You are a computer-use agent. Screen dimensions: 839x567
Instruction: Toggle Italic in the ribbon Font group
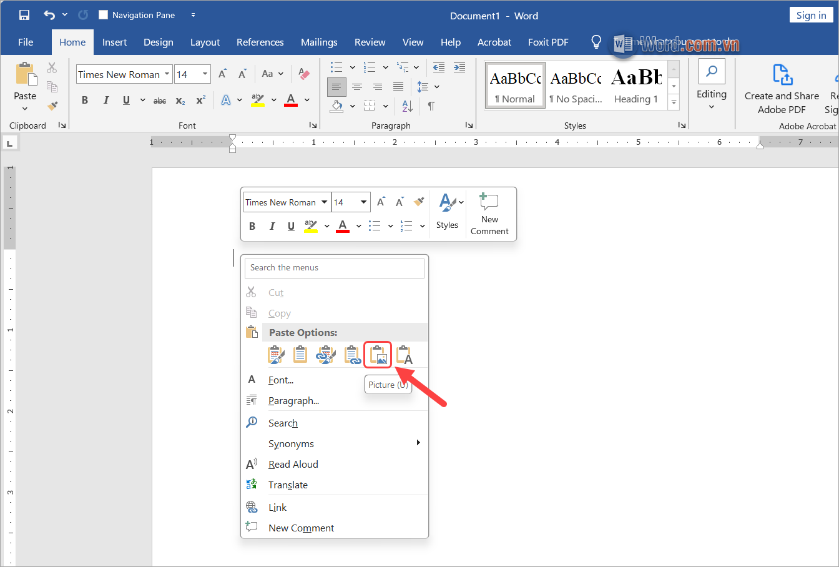click(105, 100)
